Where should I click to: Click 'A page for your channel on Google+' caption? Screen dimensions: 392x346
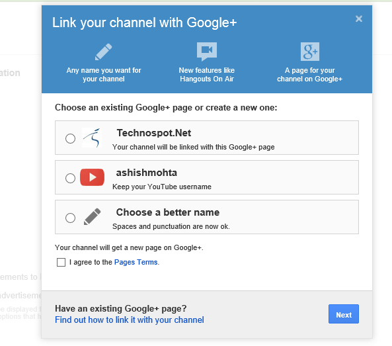(309, 75)
